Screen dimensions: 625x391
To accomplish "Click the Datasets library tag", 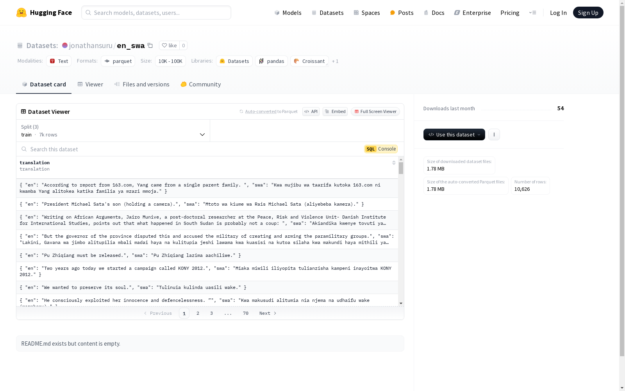I will click(234, 61).
